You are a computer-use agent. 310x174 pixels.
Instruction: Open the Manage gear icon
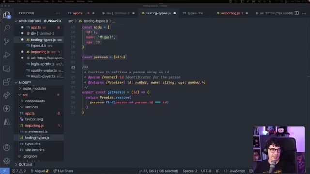(7, 161)
